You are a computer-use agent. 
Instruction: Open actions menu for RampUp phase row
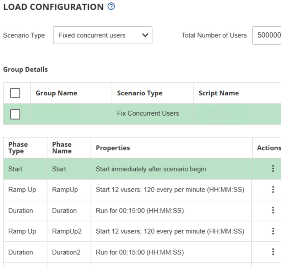pyautogui.click(x=273, y=189)
